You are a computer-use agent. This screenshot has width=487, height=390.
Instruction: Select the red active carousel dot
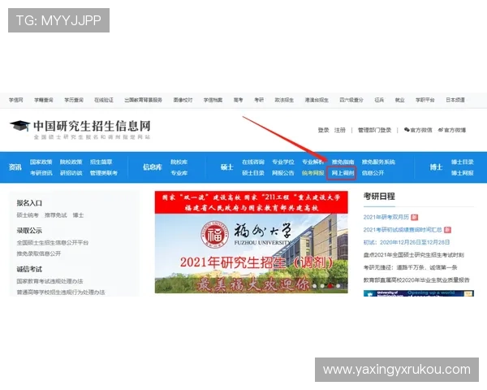point(330,285)
